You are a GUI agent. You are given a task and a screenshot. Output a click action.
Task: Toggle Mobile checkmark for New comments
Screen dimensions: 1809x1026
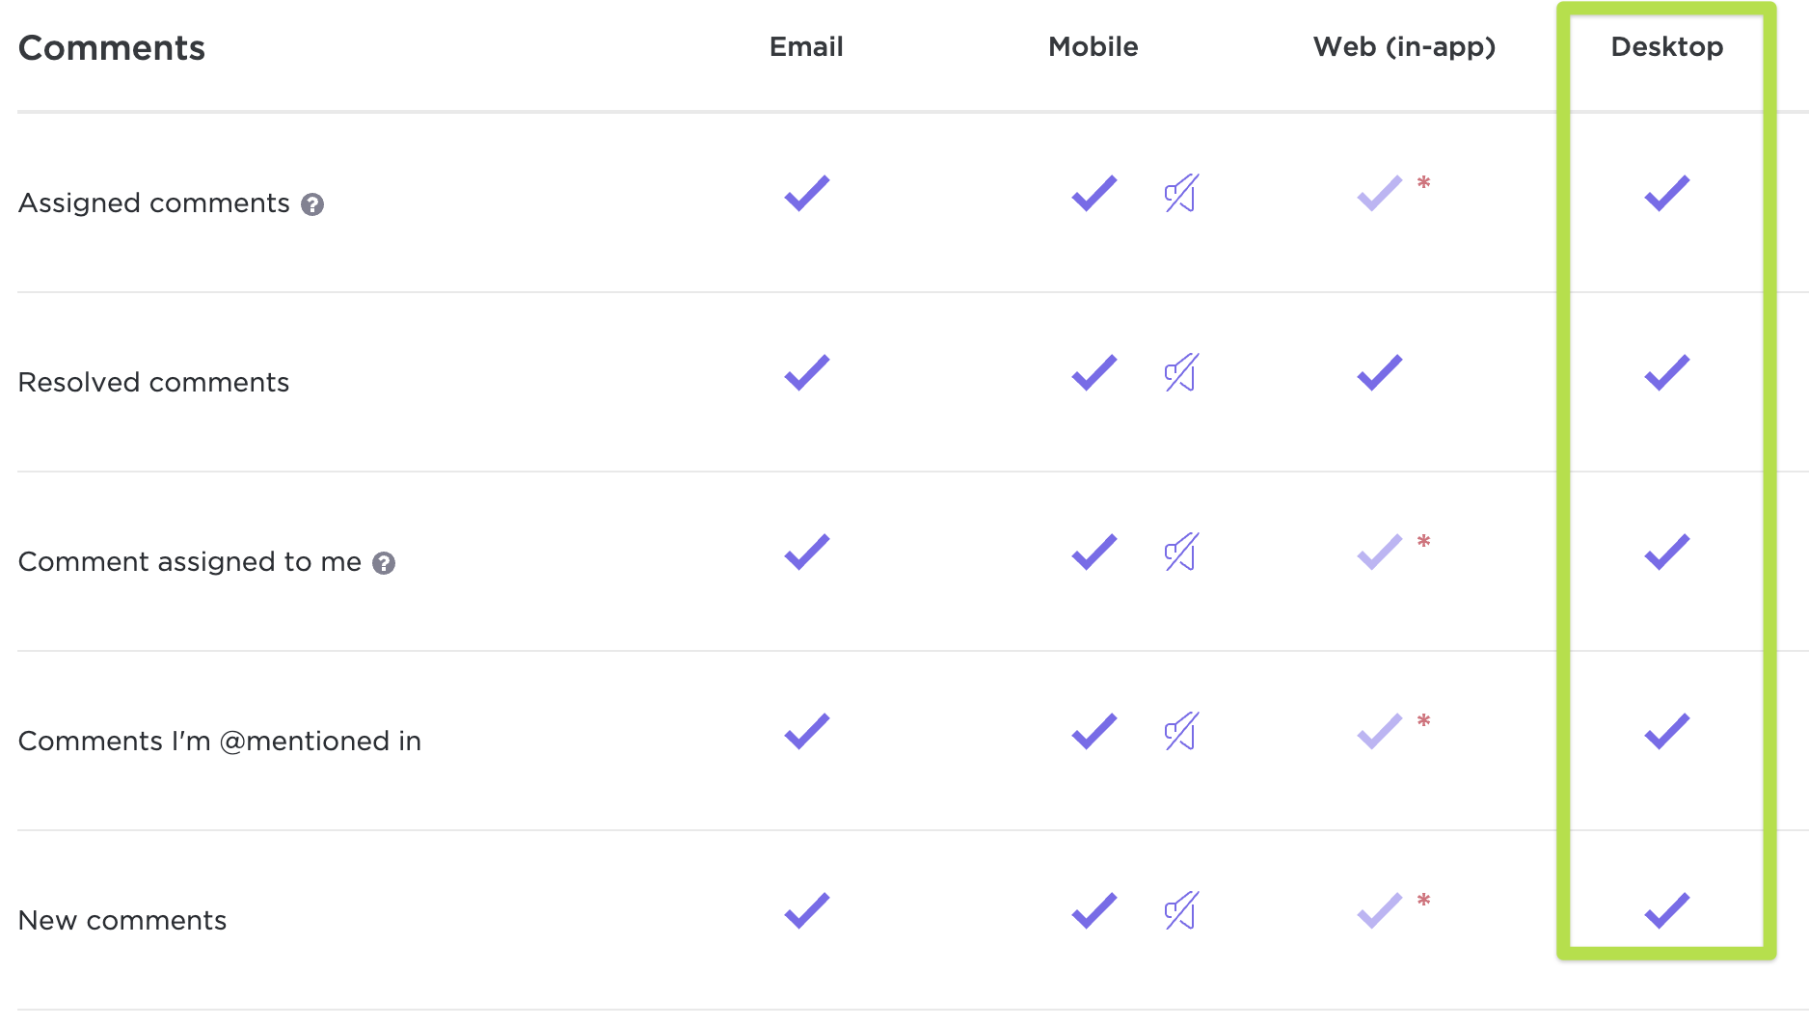tap(1093, 911)
